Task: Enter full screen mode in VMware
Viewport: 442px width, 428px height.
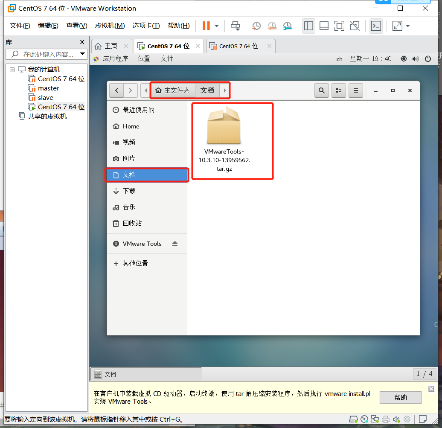Action: pos(339,26)
